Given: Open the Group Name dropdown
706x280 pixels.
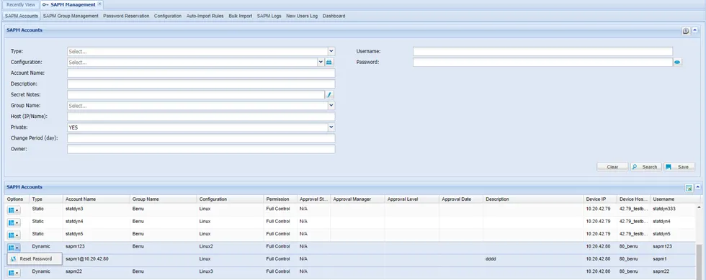Looking at the screenshot, I should tap(331, 105).
